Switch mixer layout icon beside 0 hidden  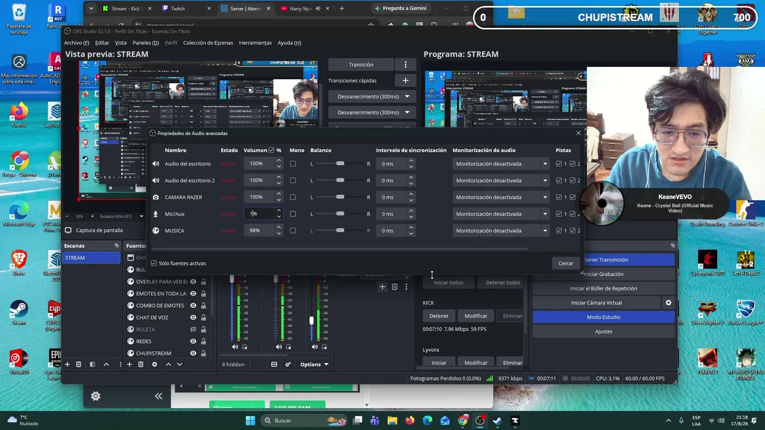(x=274, y=364)
